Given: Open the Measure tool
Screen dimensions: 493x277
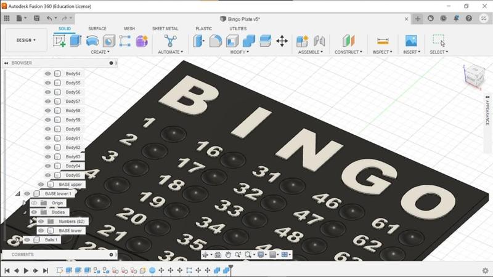Looking at the screenshot, I should tap(383, 41).
